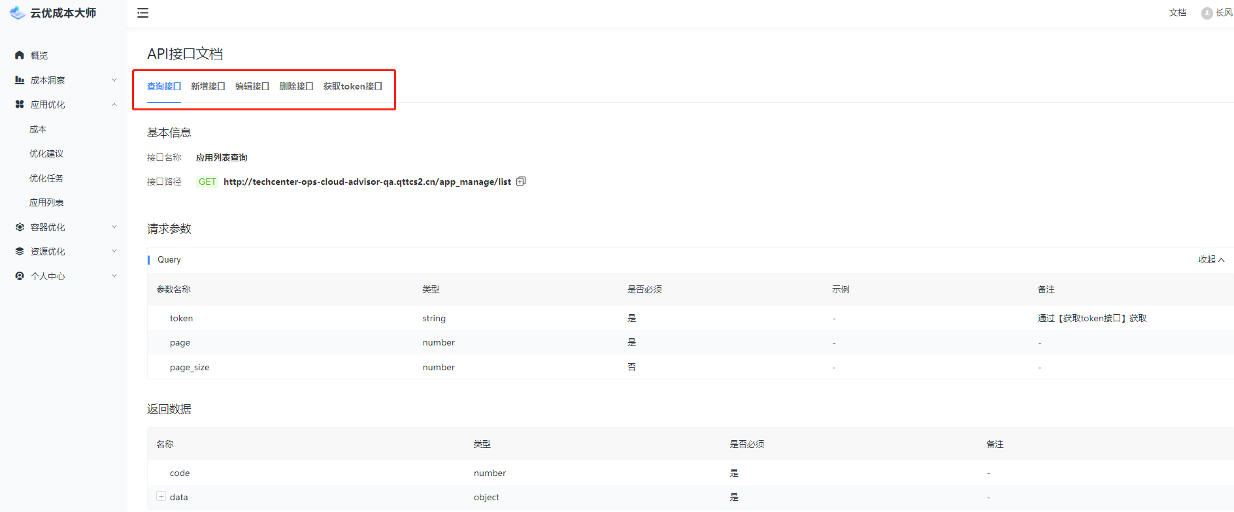The image size is (1234, 512).
Task: Click the Query section label
Action: click(169, 260)
